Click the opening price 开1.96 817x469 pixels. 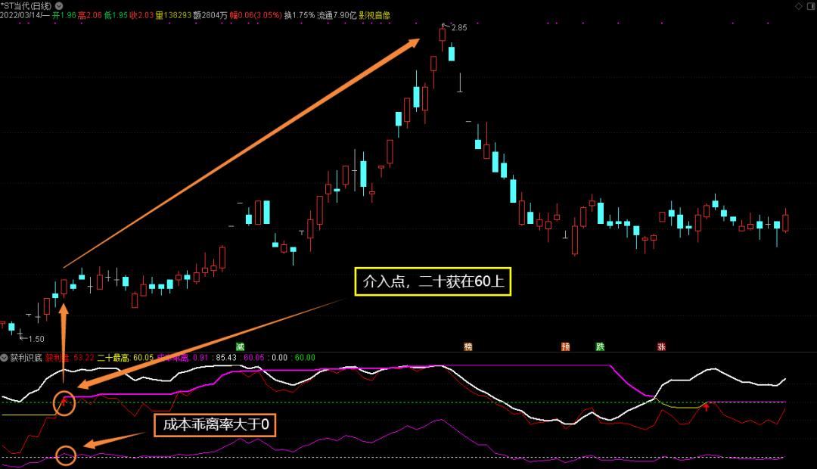(64, 16)
